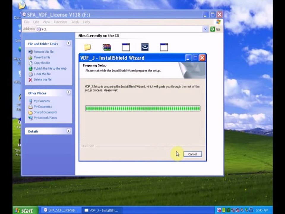The height and width of the screenshot is (214, 285).
Task: Select the dark blue installer icon
Action: 145,47
